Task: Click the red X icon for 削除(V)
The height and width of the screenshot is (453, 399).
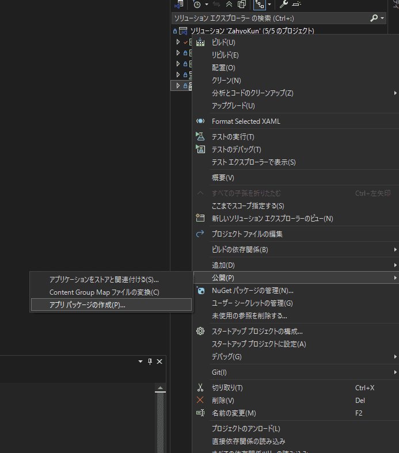Action: click(200, 400)
